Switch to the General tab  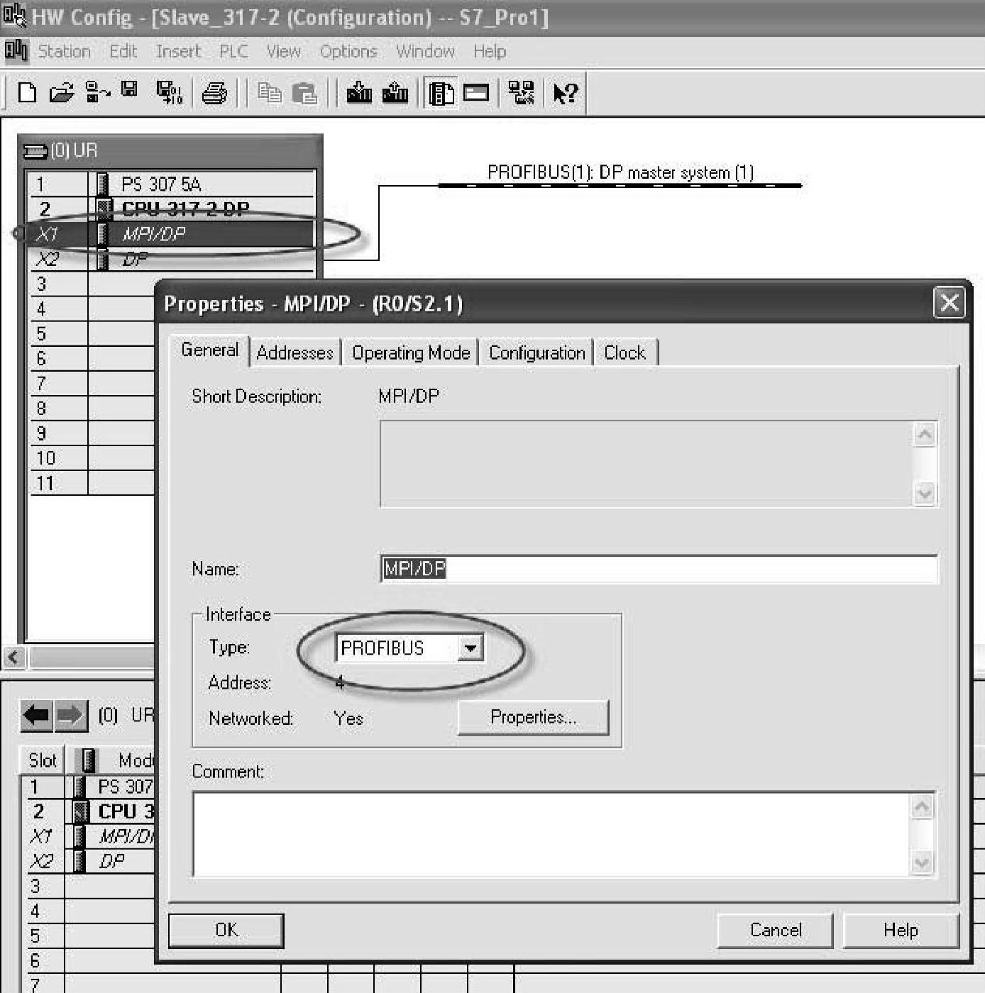pyautogui.click(x=210, y=350)
